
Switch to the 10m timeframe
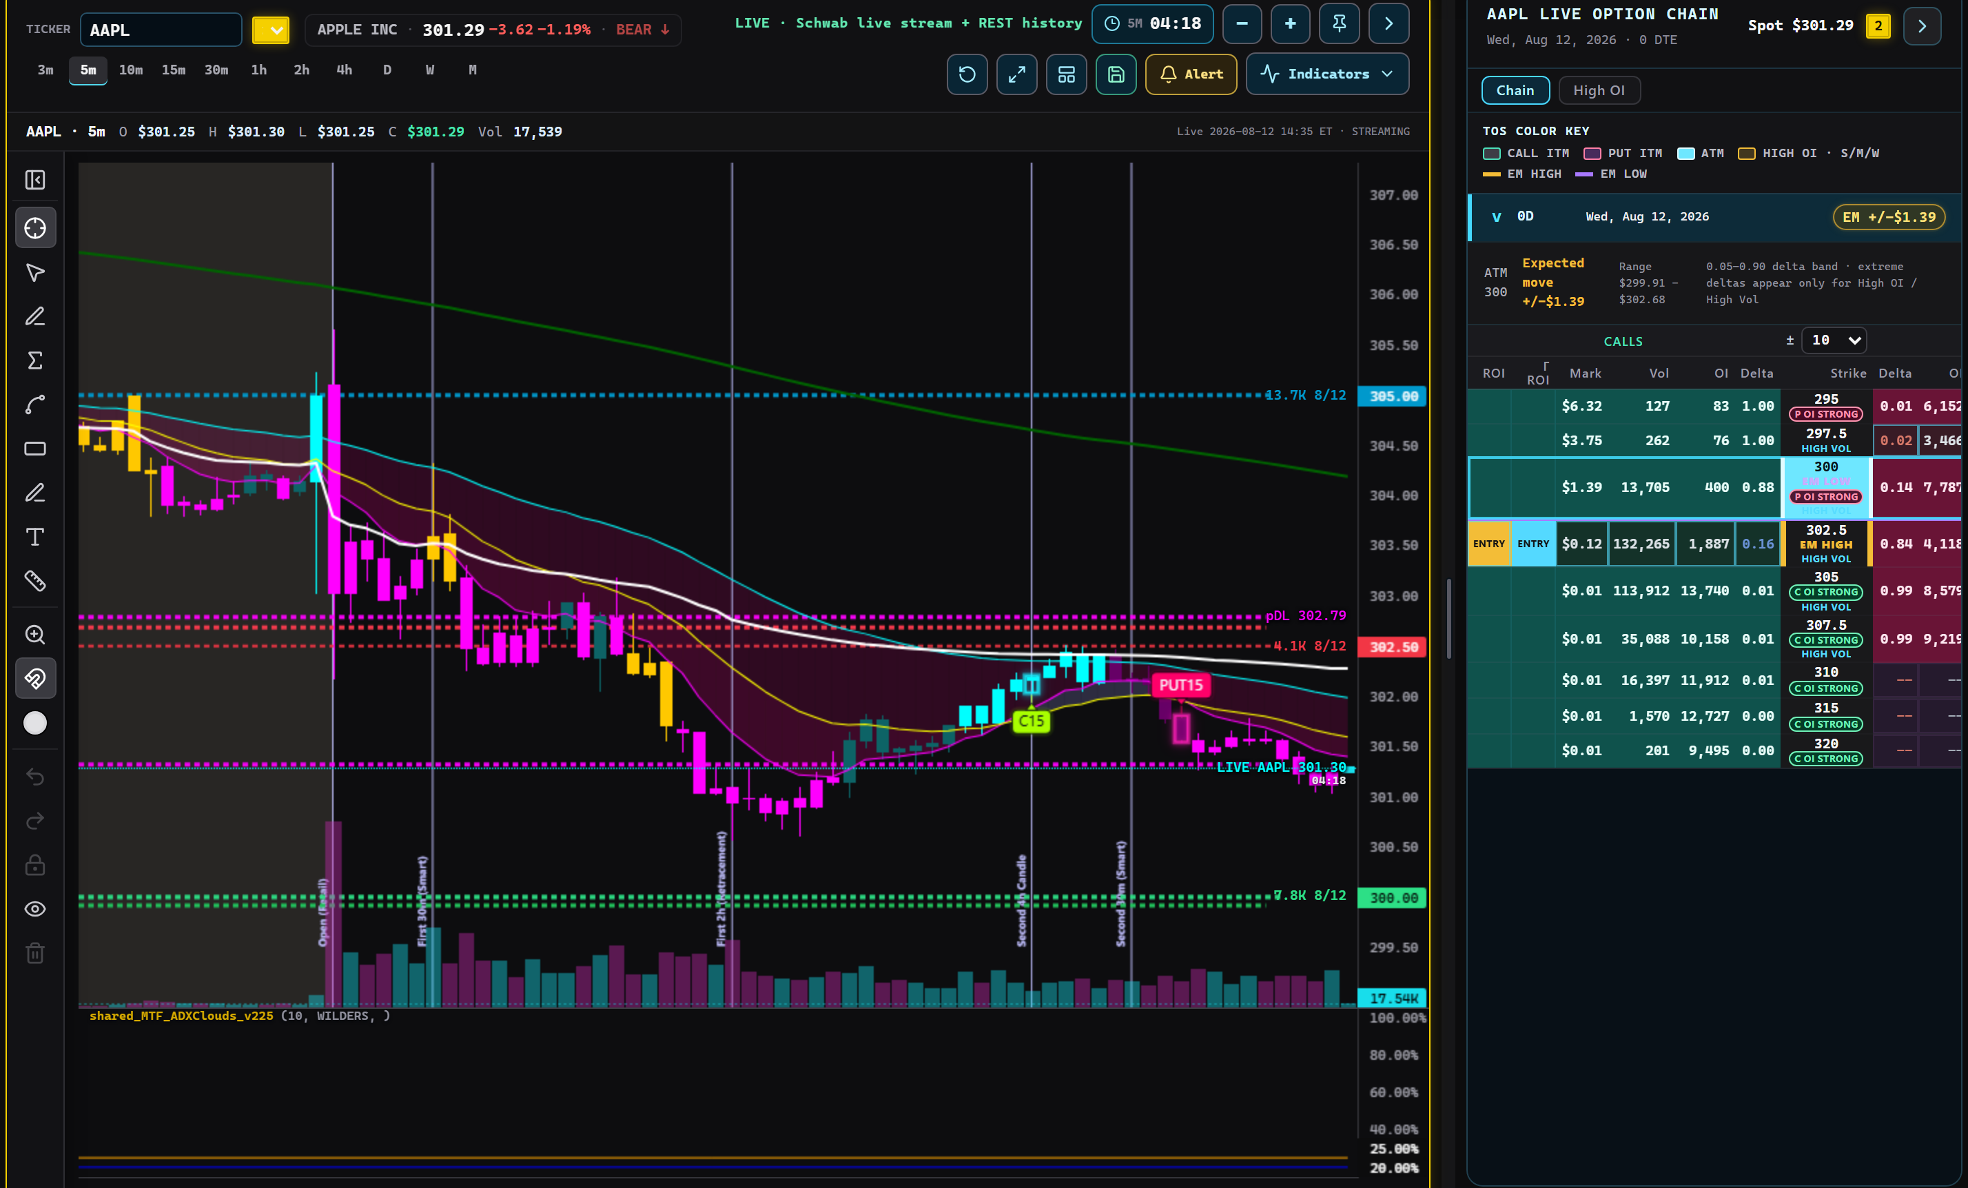tap(131, 70)
